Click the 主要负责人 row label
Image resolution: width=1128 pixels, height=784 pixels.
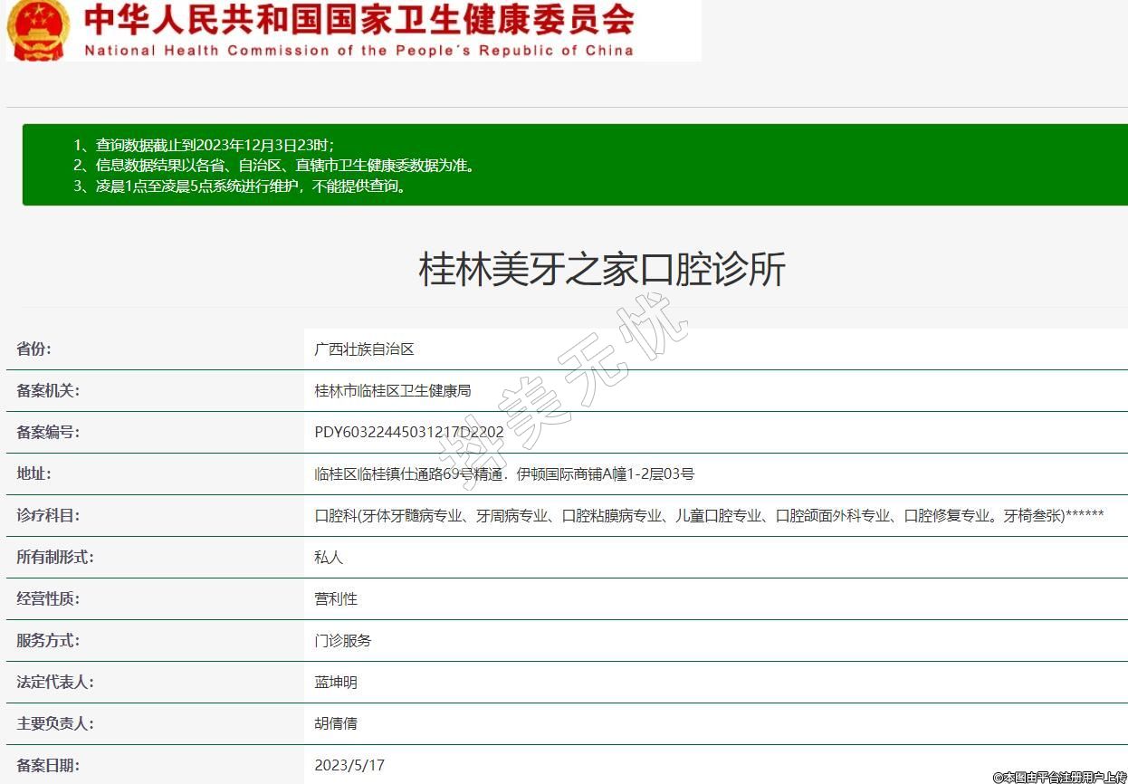55,724
